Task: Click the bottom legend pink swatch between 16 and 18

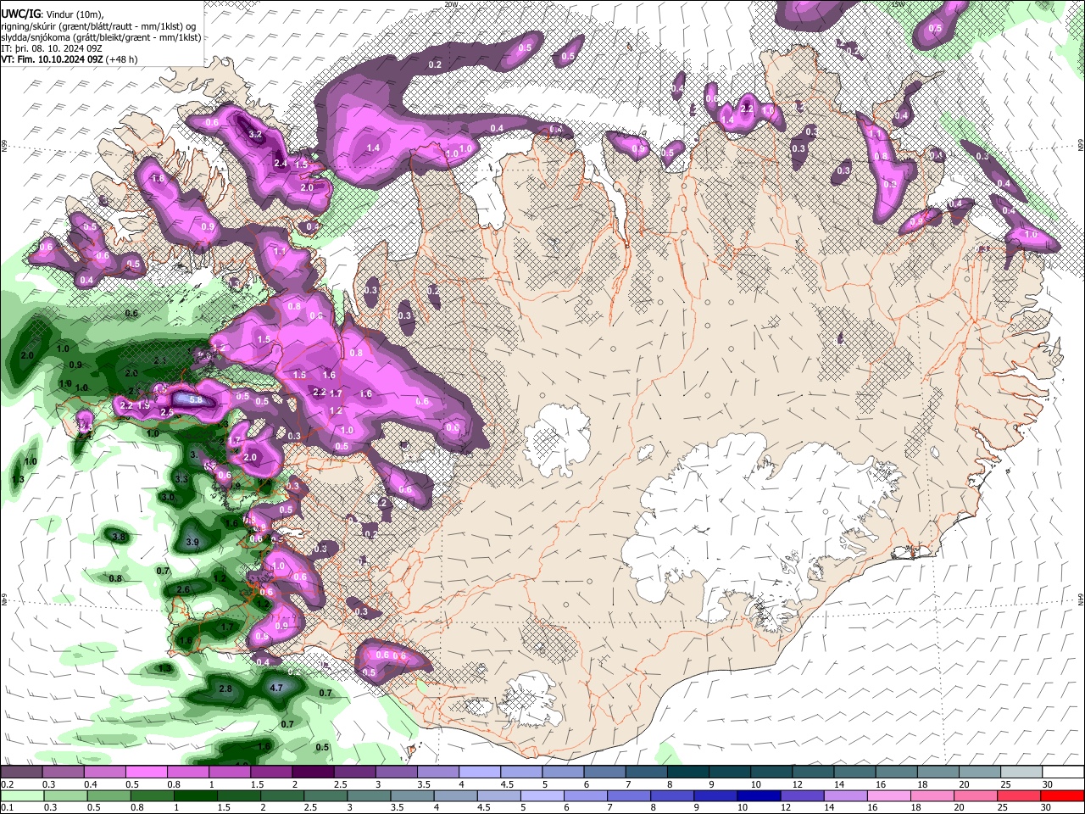Action: pyautogui.click(x=887, y=796)
